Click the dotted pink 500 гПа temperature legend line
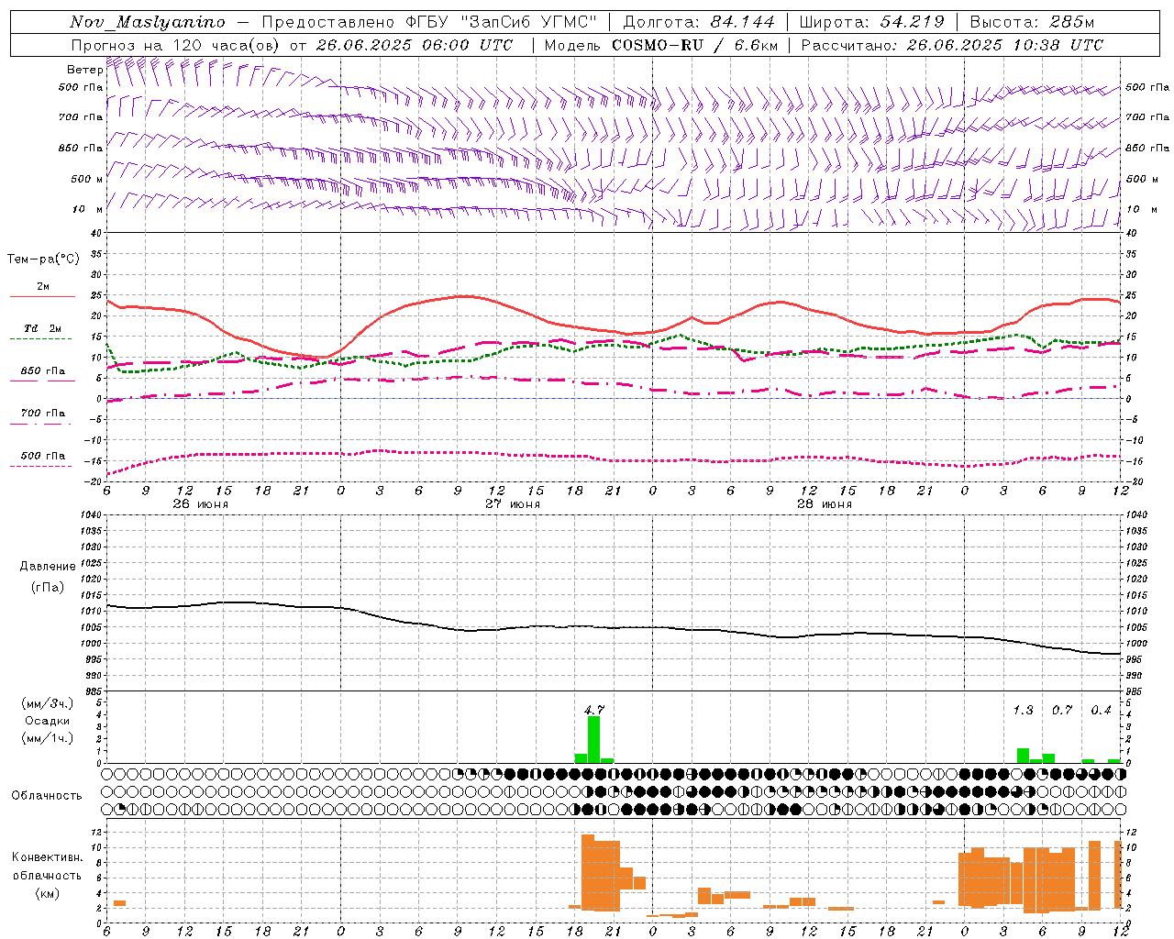 [40, 466]
